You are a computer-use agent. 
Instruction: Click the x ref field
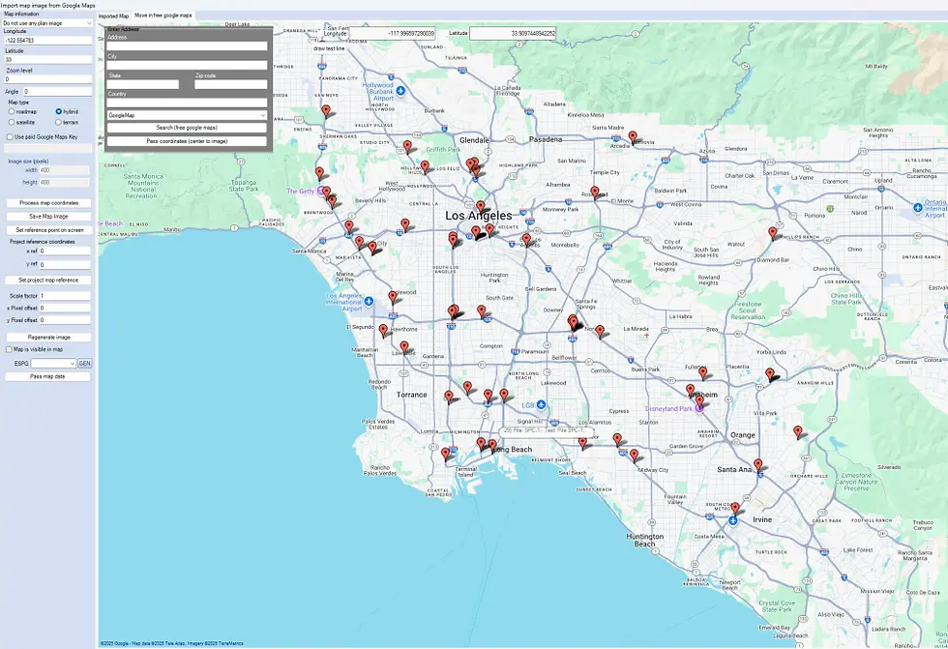point(65,251)
